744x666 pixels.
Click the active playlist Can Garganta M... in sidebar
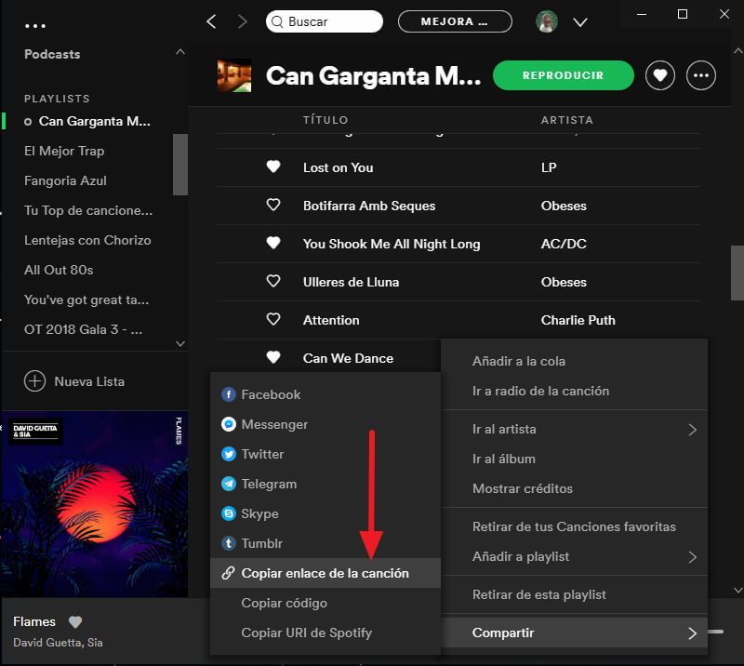95,122
